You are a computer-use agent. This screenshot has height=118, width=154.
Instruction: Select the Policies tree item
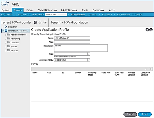click(14, 46)
